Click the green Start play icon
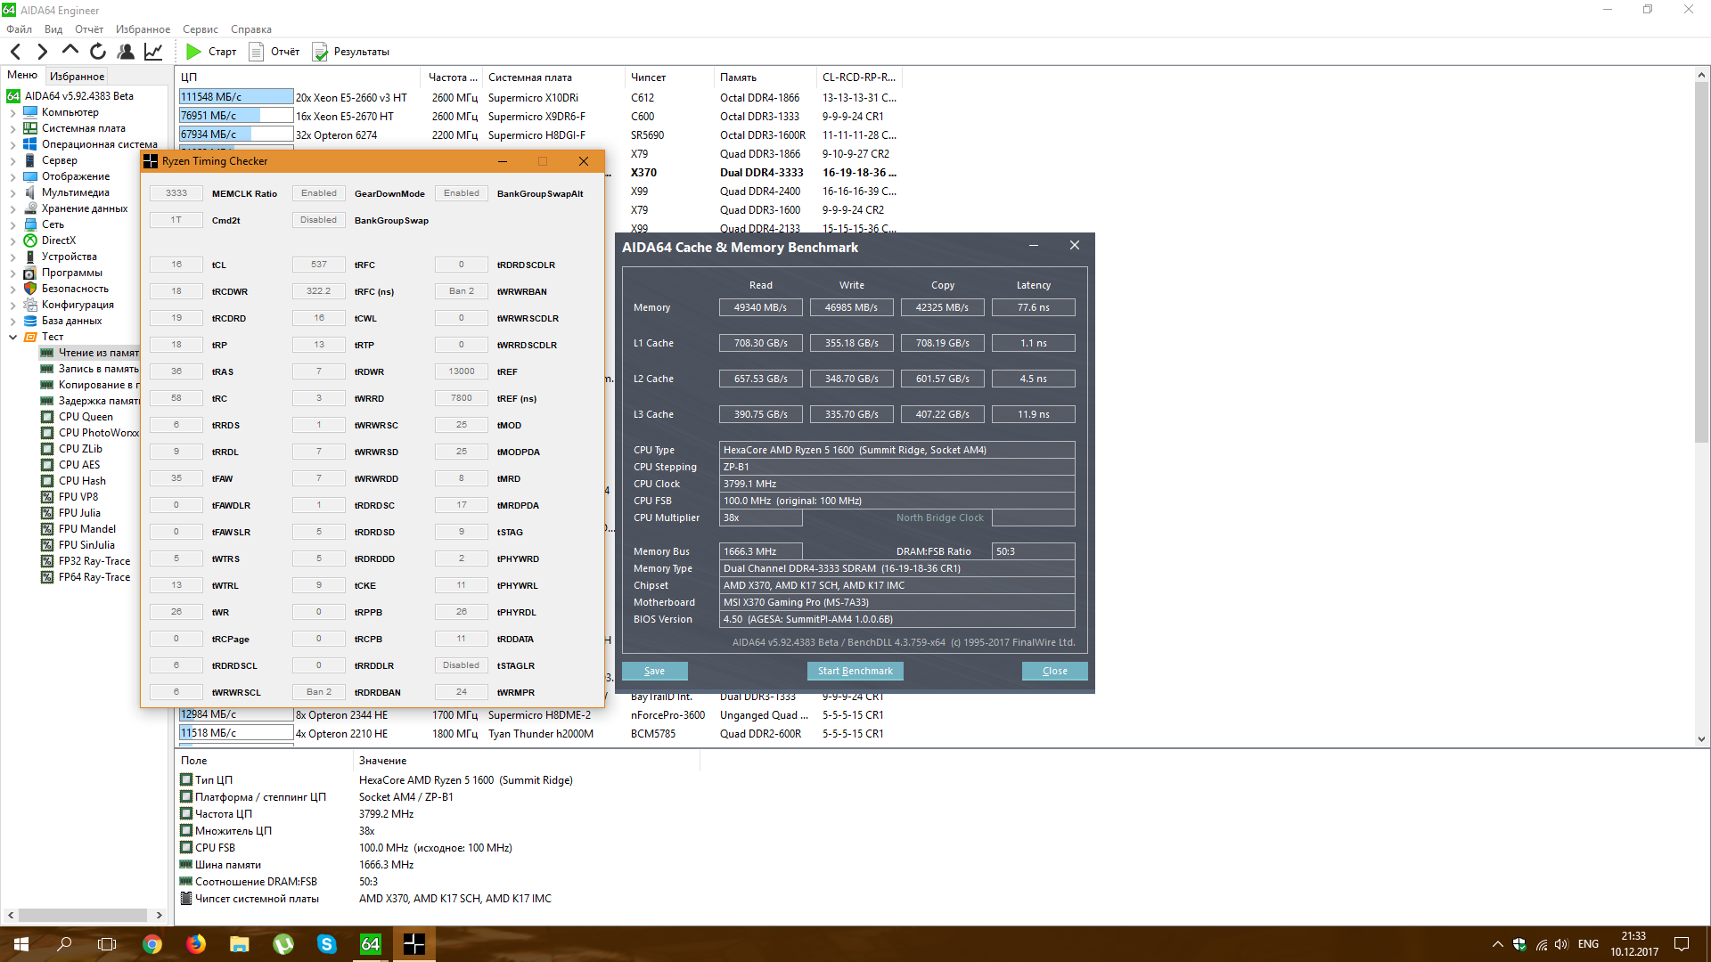Viewport: 1711px width, 962px height. coord(193,52)
